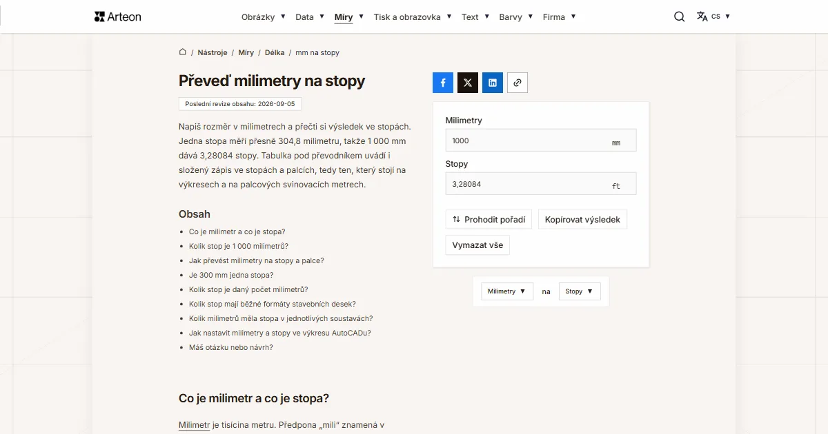The height and width of the screenshot is (434, 828).
Task: Click the Obsah heading
Action: click(195, 214)
